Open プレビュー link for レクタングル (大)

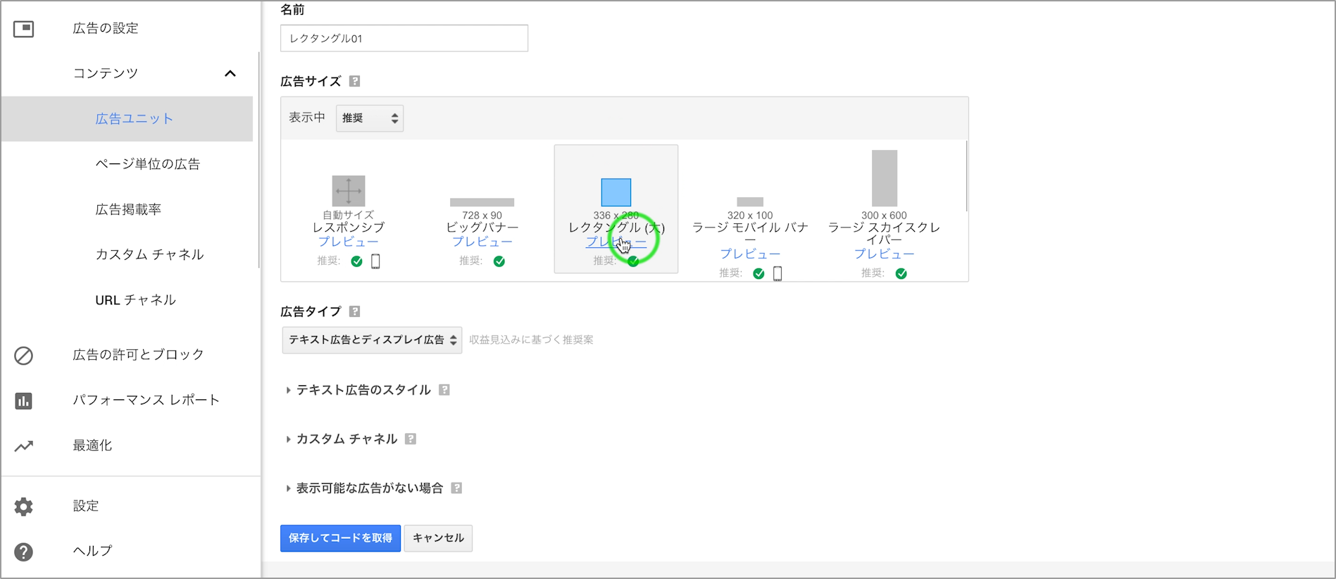[x=616, y=242]
